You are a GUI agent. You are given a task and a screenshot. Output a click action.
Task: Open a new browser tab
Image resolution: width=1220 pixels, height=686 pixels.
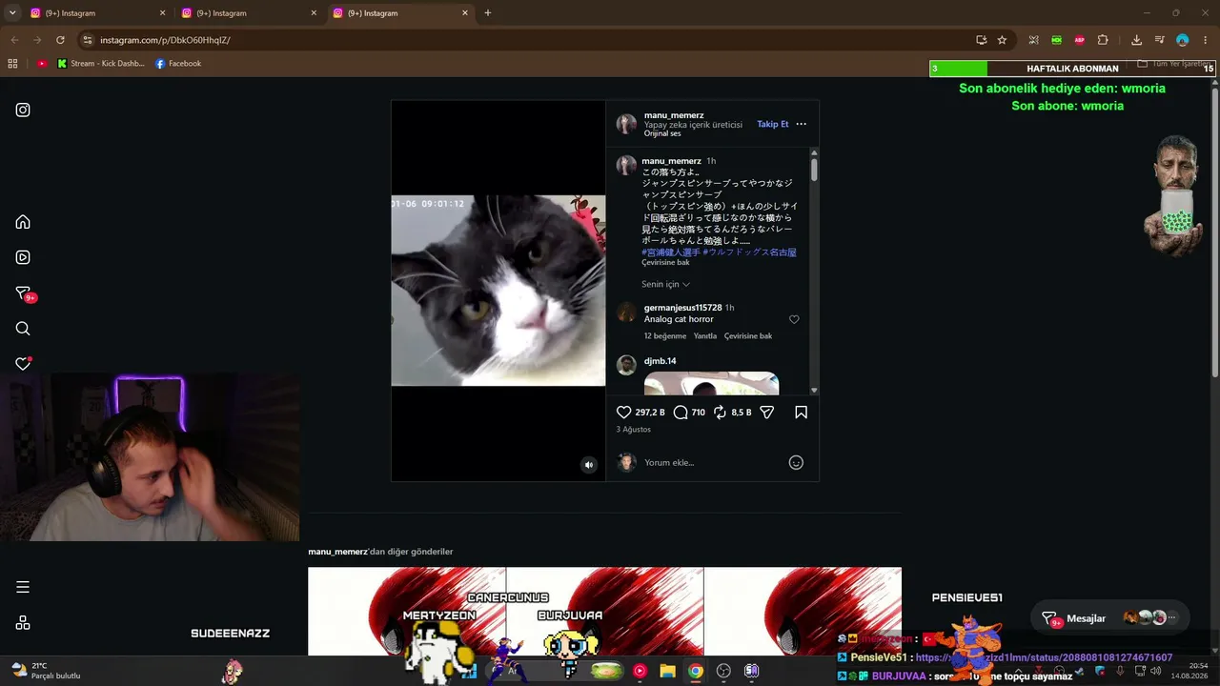tap(488, 13)
